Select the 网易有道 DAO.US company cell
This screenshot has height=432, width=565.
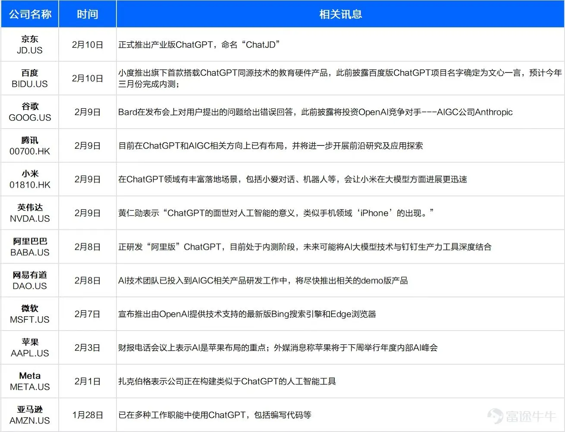[x=30, y=281]
